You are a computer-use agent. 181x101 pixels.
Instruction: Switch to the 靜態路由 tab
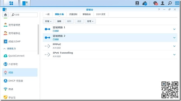[x=87, y=14]
